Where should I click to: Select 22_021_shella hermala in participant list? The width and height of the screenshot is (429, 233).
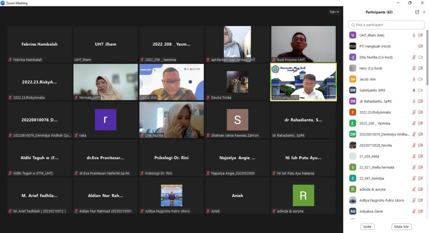(x=377, y=167)
